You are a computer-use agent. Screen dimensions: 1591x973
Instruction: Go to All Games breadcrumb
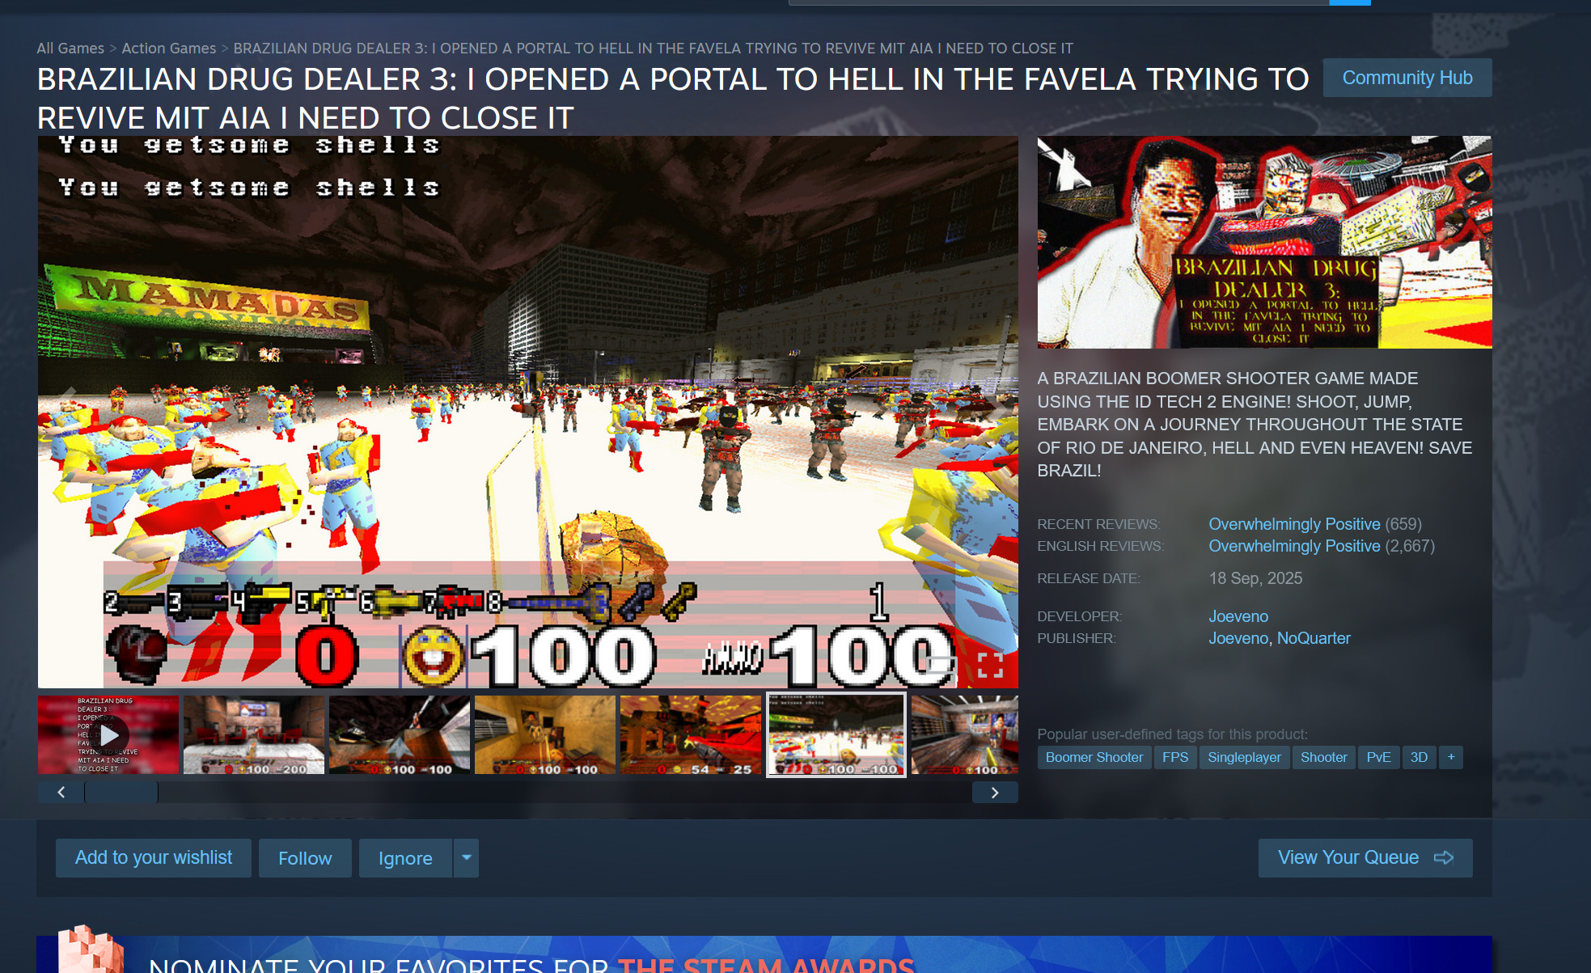70,49
